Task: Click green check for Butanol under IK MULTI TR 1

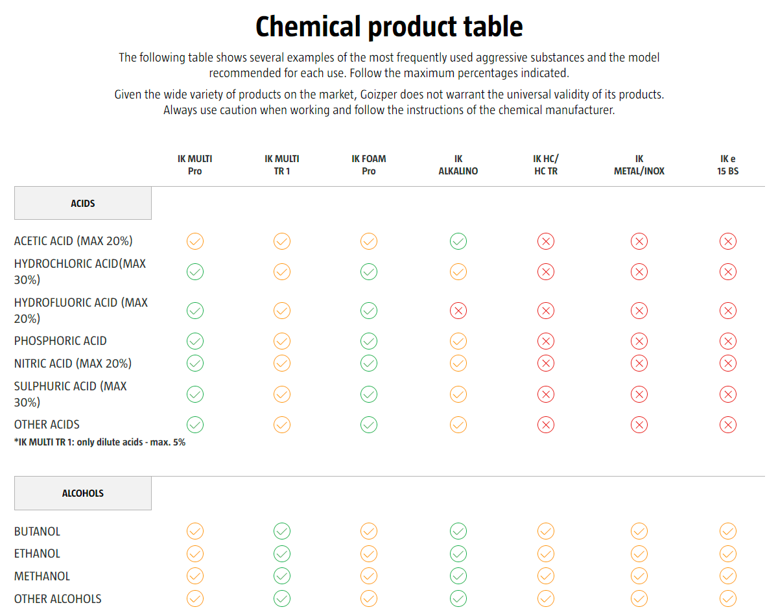Action: [282, 532]
